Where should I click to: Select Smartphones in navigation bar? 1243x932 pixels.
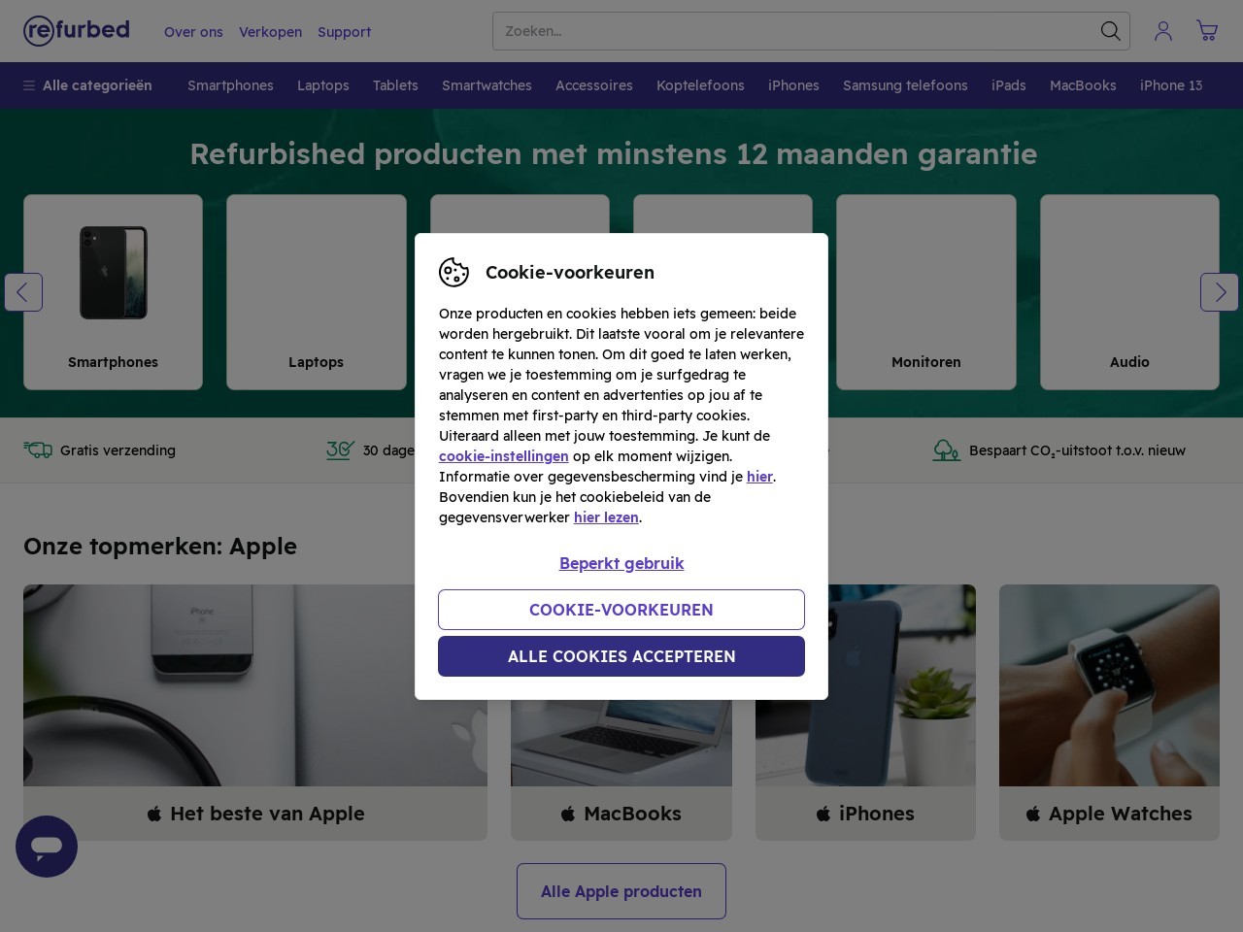click(x=230, y=85)
